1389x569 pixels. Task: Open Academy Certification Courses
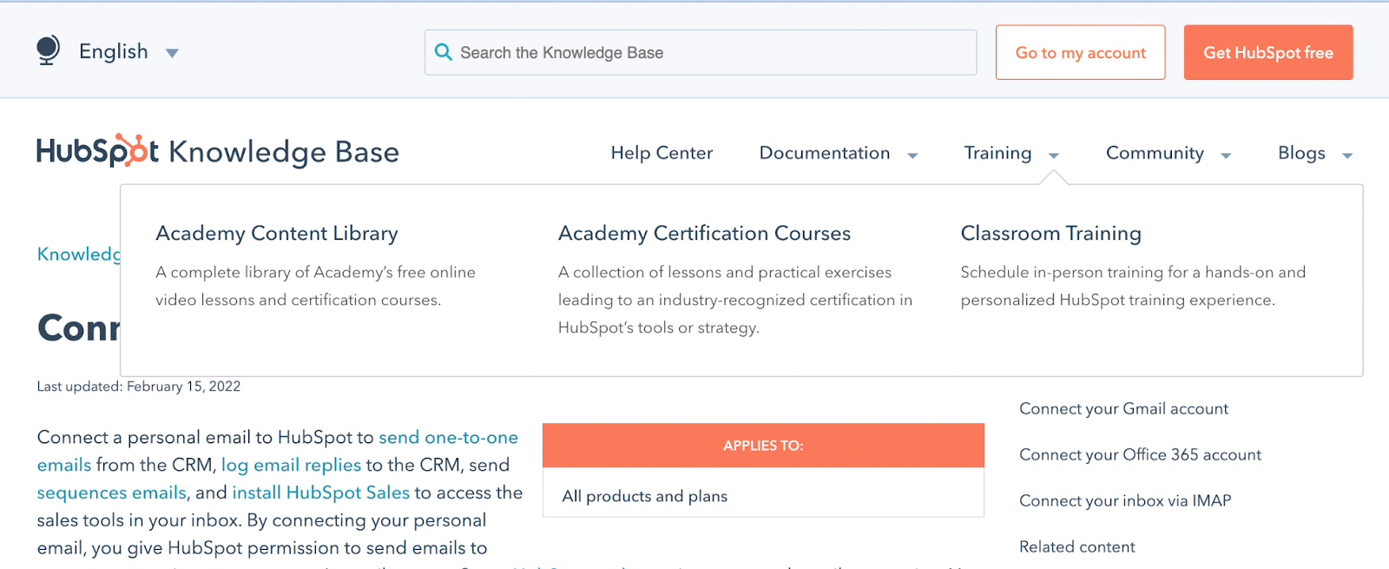pos(704,233)
